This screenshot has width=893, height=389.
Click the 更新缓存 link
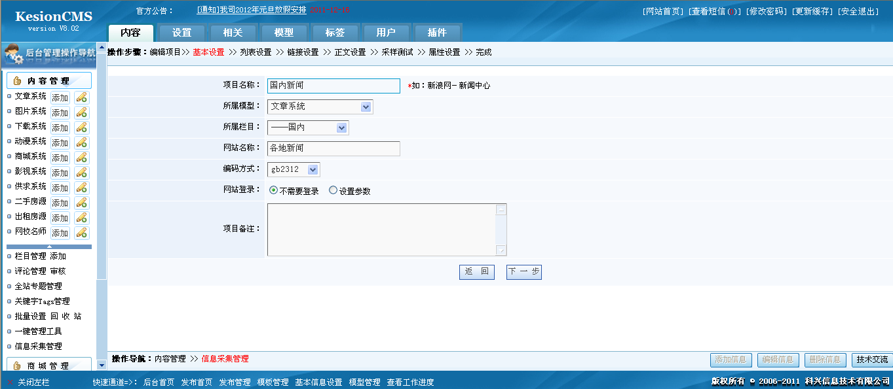812,12
